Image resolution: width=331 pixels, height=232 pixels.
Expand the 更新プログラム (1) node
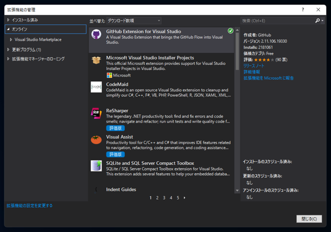click(8, 49)
